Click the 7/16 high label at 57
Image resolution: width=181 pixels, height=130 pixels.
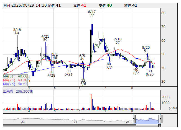click(118, 41)
